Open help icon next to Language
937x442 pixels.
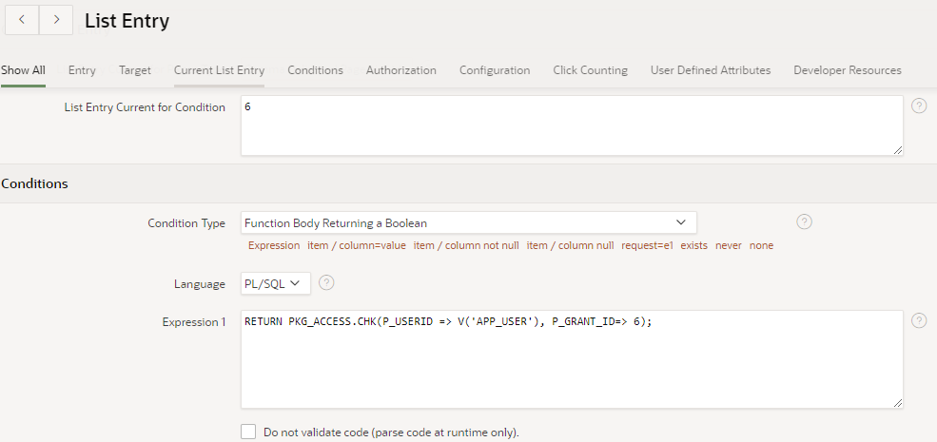tap(326, 282)
